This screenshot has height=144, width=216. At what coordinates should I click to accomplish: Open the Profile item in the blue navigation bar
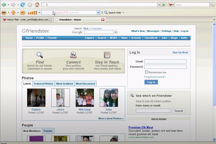(x=40, y=38)
